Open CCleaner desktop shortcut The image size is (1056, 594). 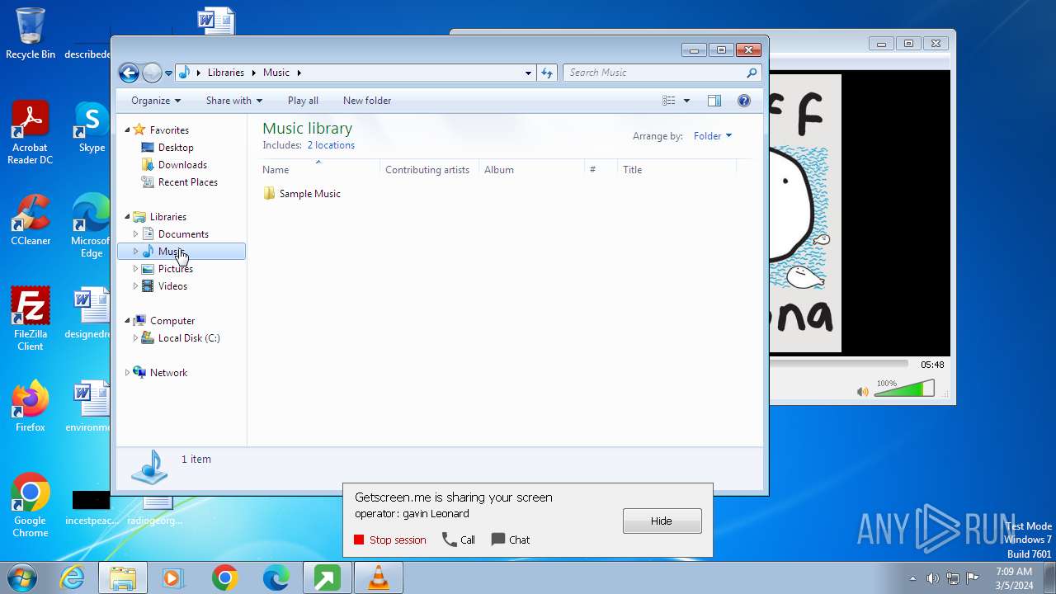click(31, 219)
